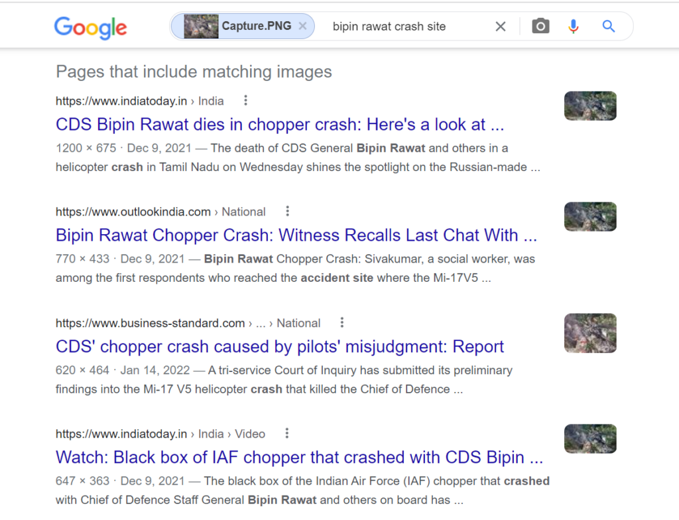Click the blue magnifier search button
Viewport: 679px width, 520px height.
(x=608, y=27)
